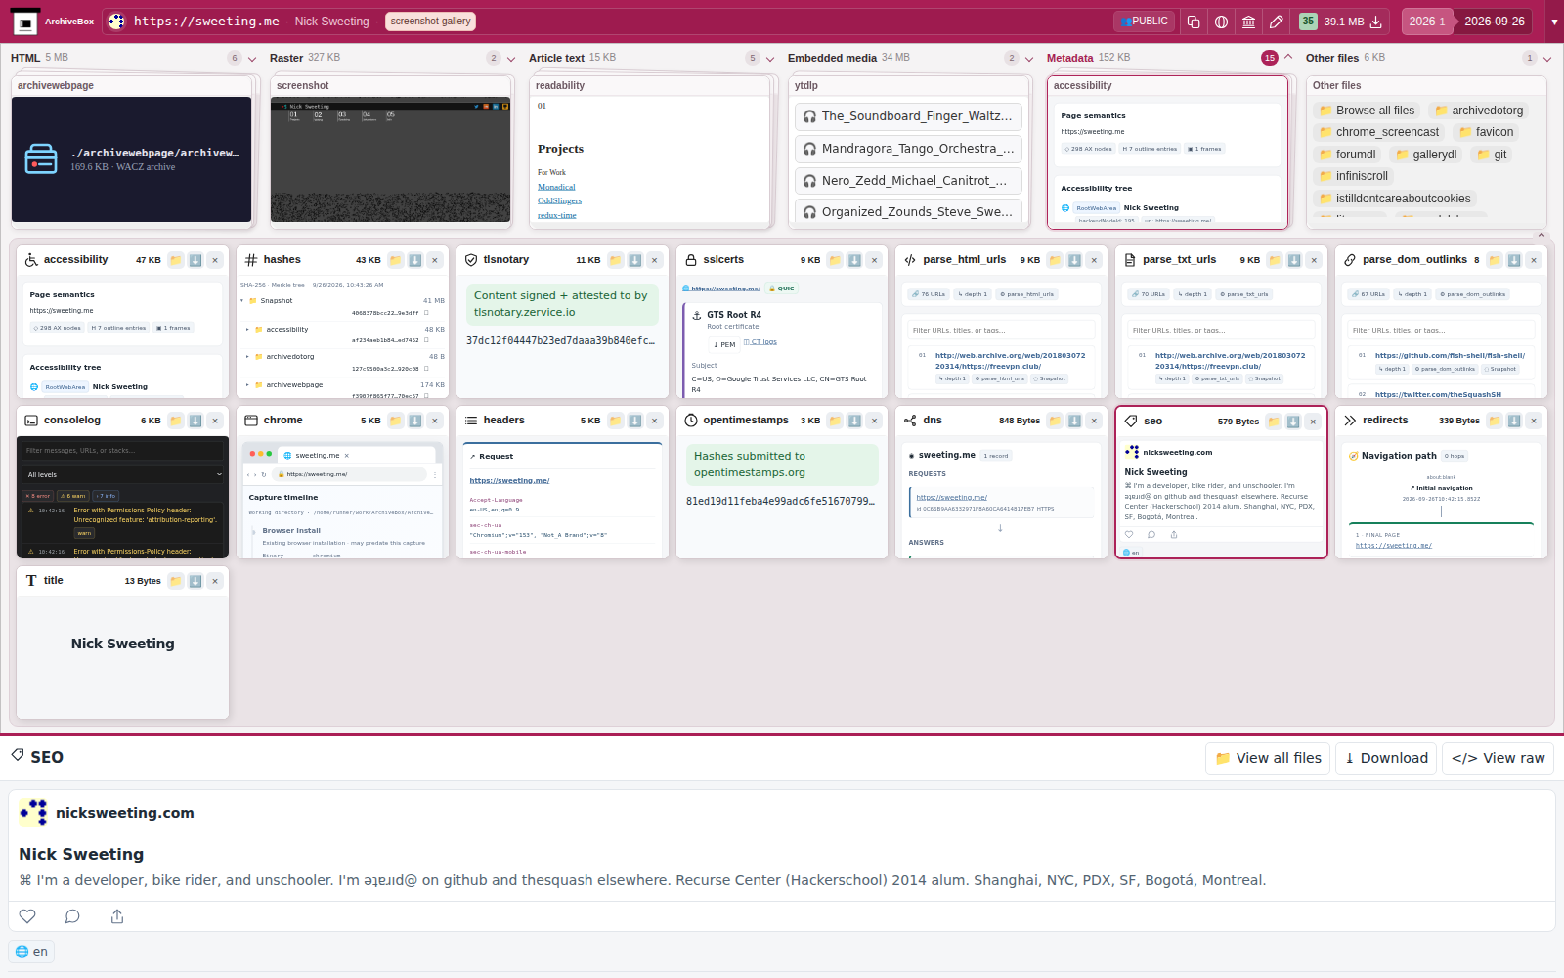
Task: Click the Download button in SEO panel
Action: 1386,758
